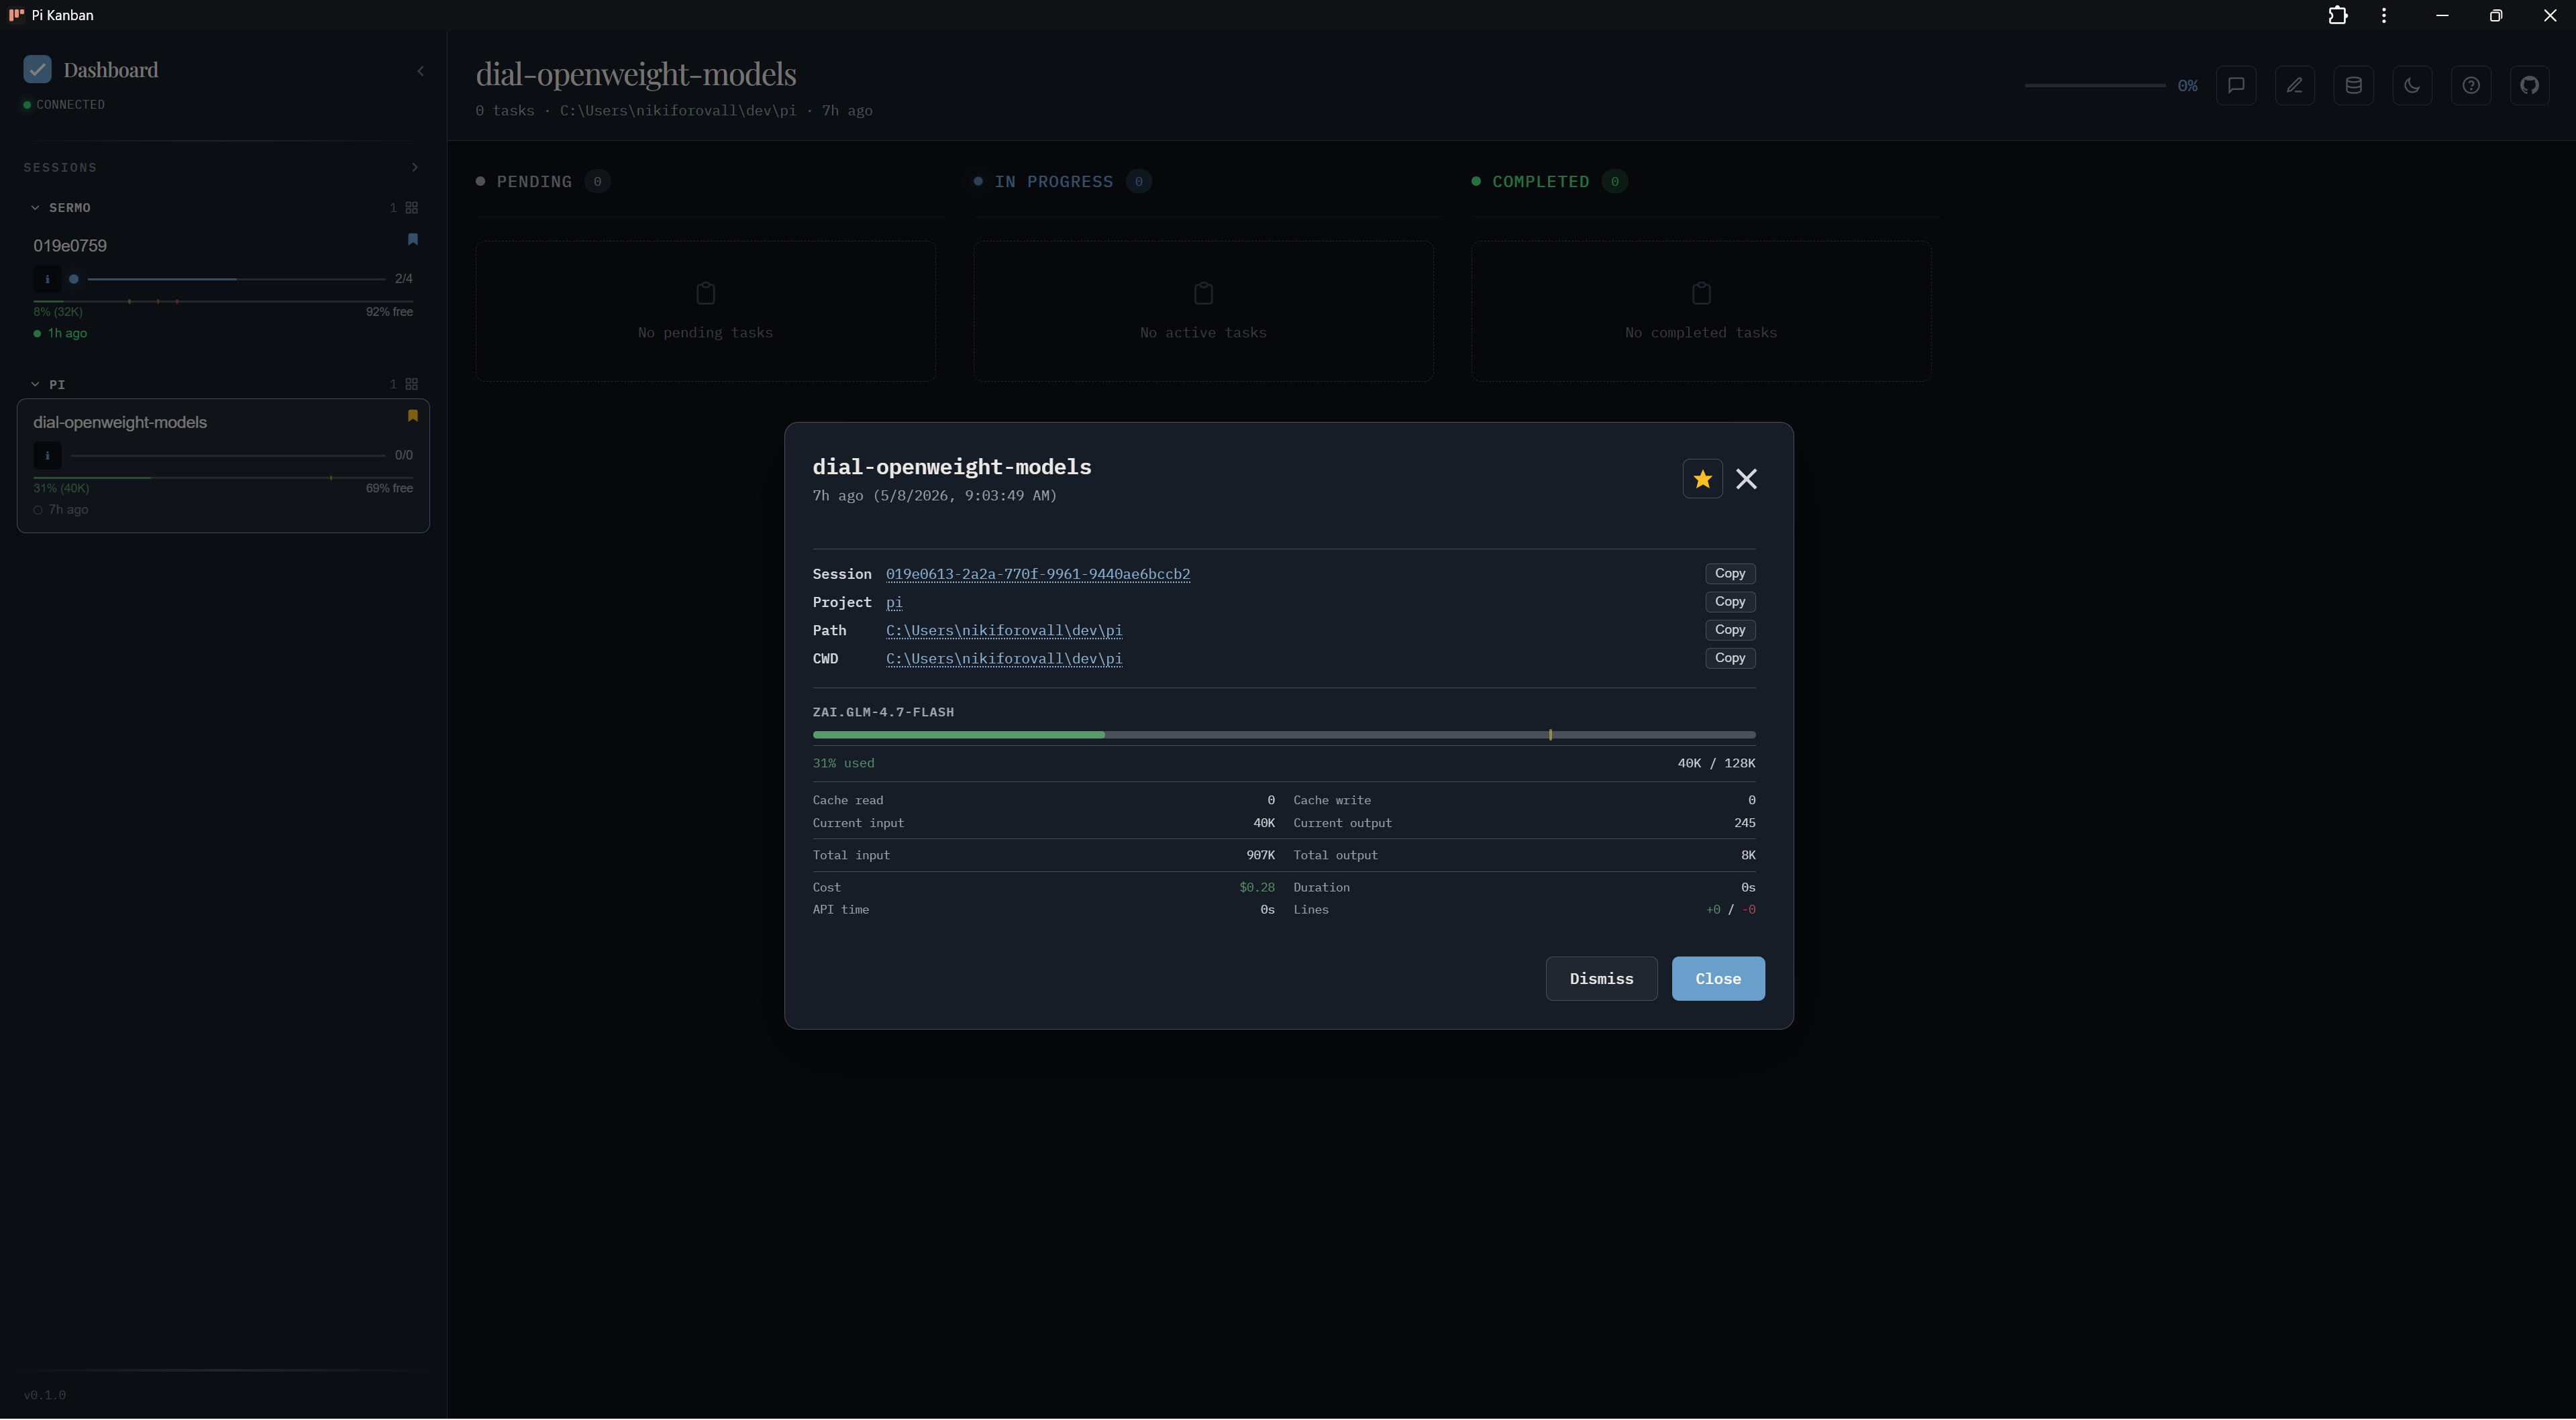Close the dialog with the X icon
2576x1420 pixels.
1746,479
